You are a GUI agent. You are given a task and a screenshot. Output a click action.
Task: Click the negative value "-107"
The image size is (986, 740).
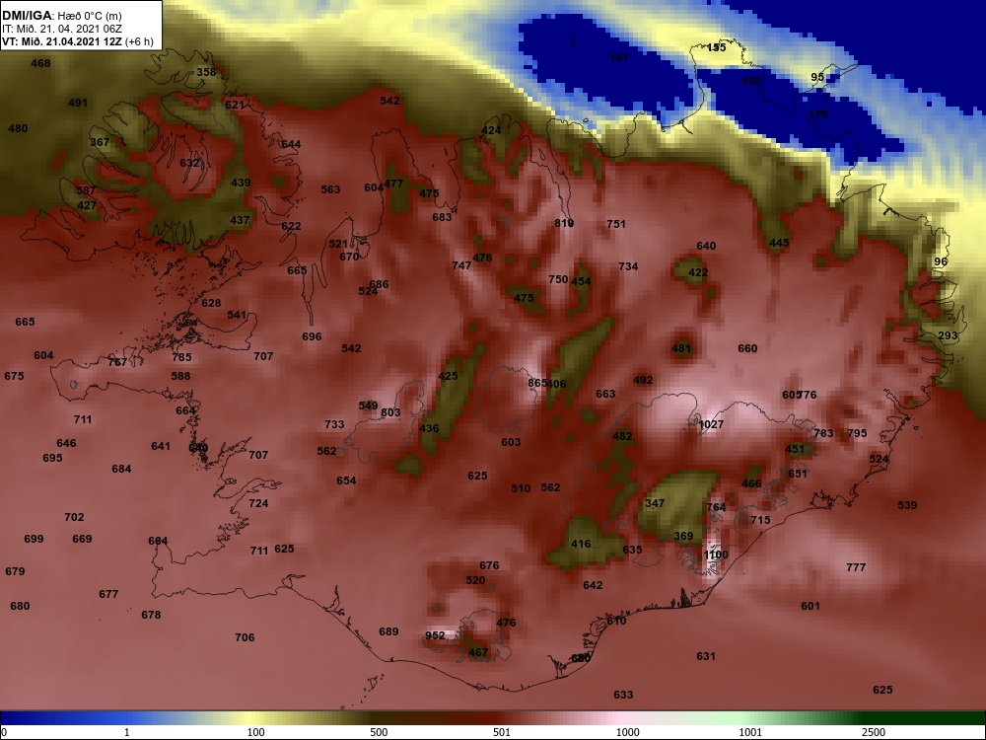click(617, 57)
